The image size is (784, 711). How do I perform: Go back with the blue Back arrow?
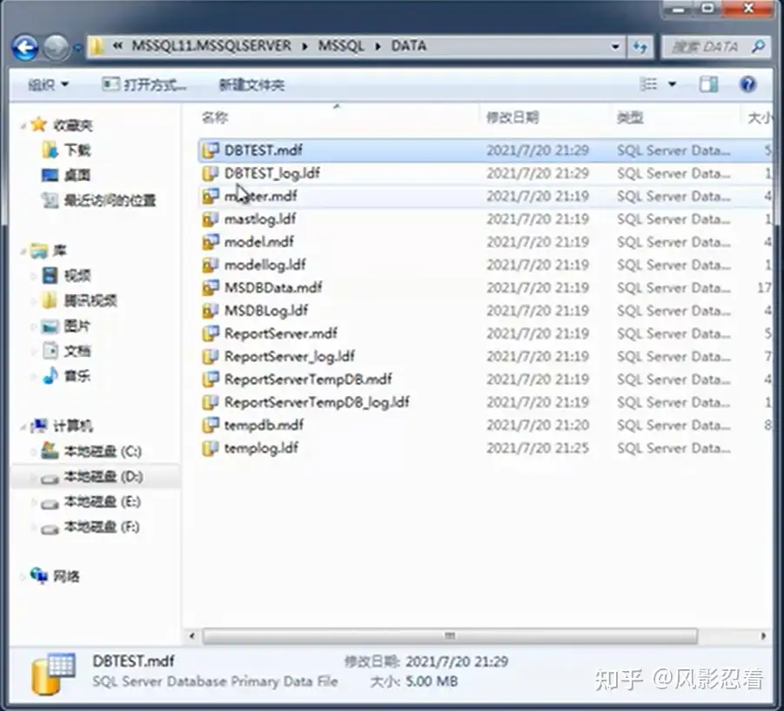coord(25,48)
